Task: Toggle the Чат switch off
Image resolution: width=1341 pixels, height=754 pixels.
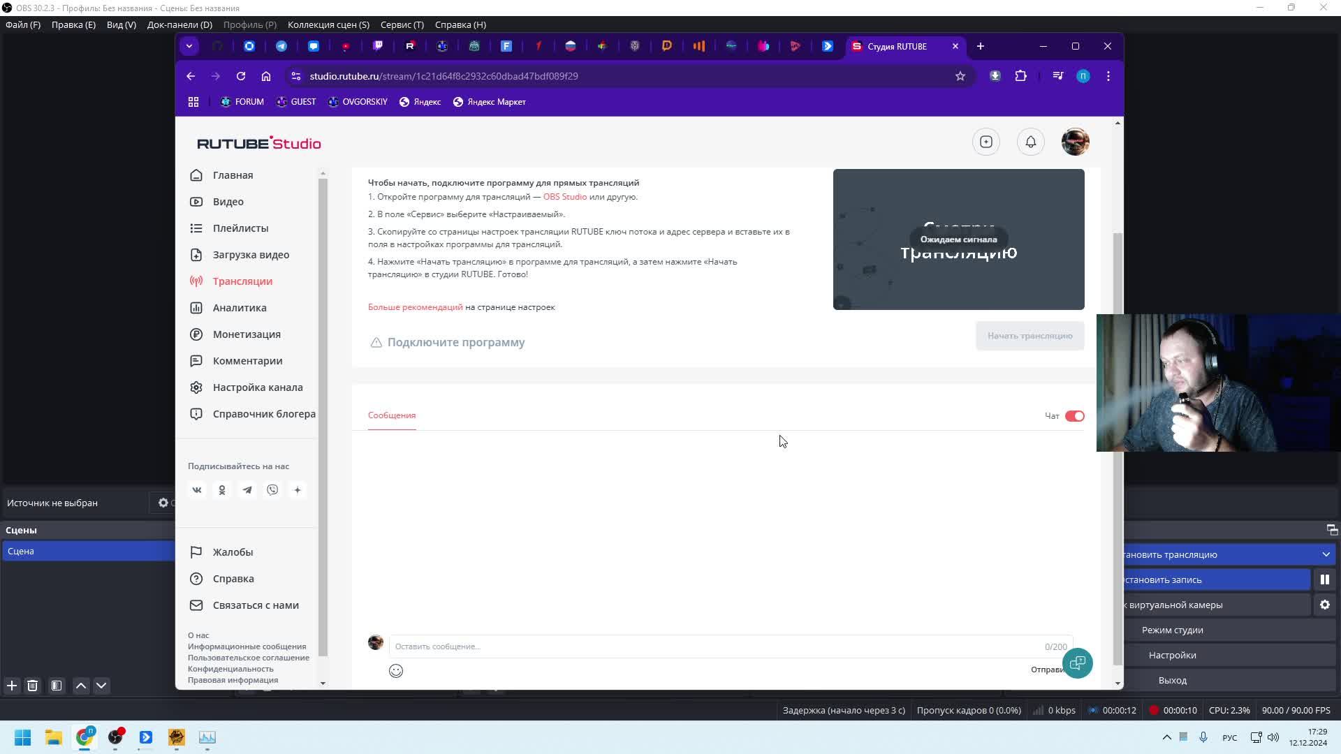Action: [x=1074, y=416]
